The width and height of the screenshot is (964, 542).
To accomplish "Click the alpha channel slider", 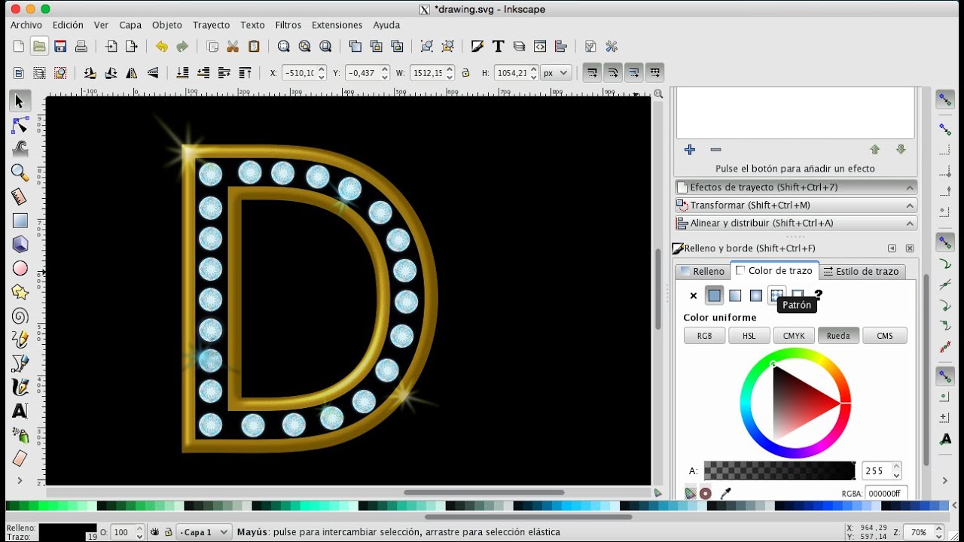I will point(779,471).
